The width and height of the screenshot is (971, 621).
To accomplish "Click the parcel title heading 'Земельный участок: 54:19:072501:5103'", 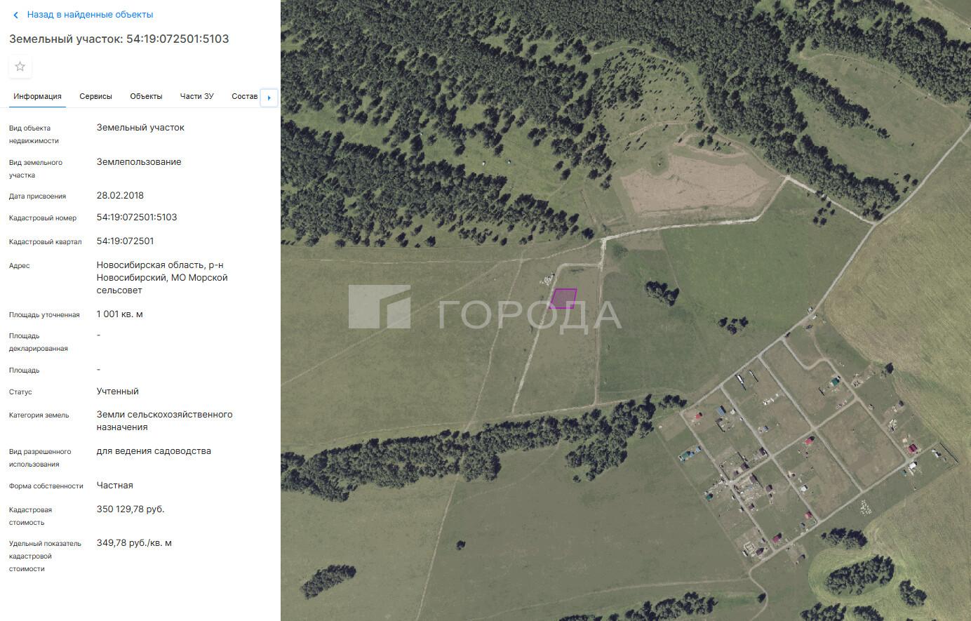I will (x=119, y=39).
